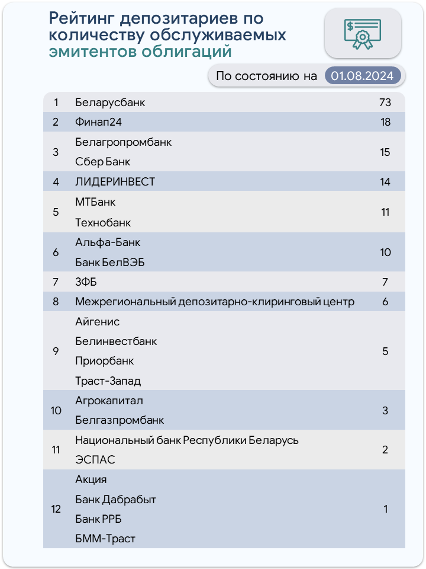Viewport: 426px width, 569px height.
Task: Select Траст-Запад entry
Action: click(108, 381)
